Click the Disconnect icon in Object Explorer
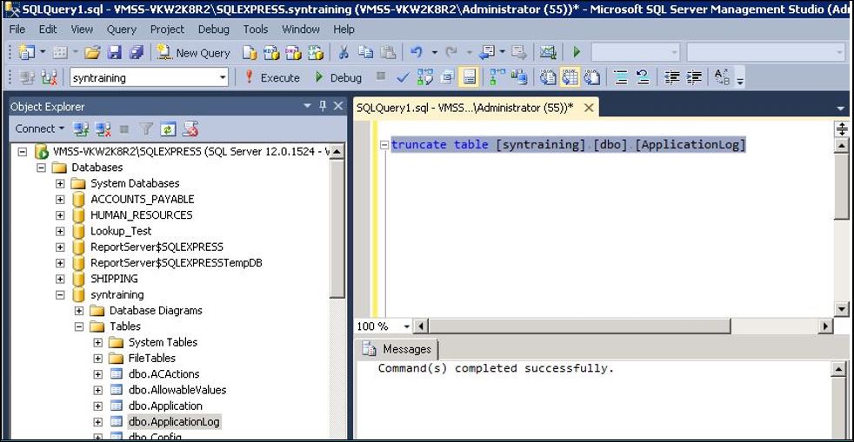 click(103, 129)
